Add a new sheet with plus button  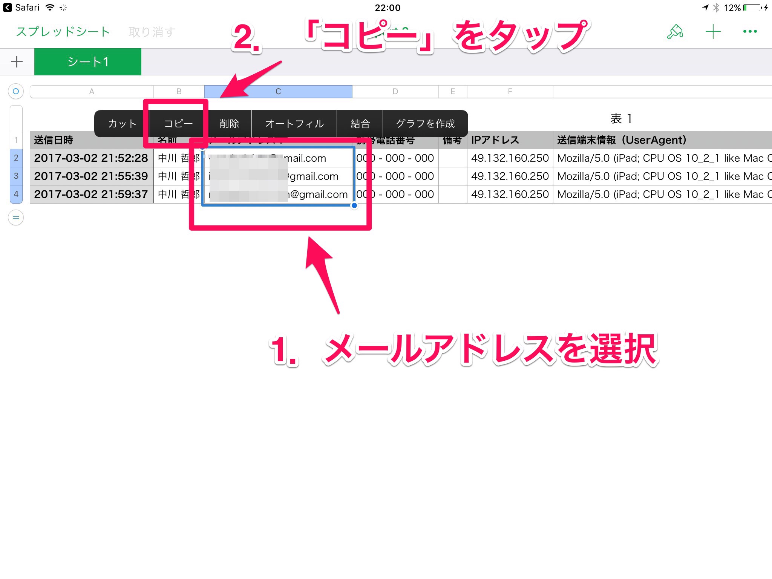point(17,62)
